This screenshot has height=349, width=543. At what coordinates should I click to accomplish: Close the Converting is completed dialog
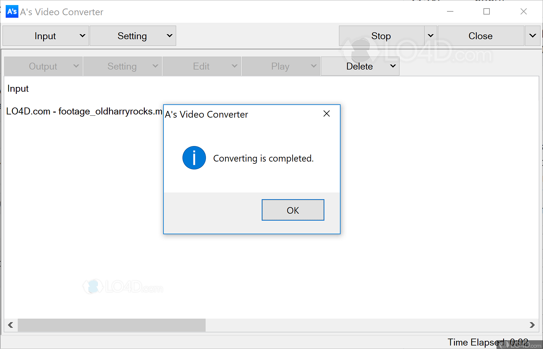(x=327, y=114)
